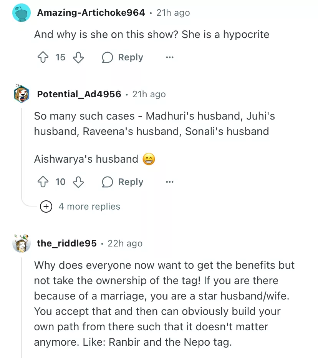
Task: Open Amazing-Artichoke964's profile avatar
Action: (x=22, y=13)
